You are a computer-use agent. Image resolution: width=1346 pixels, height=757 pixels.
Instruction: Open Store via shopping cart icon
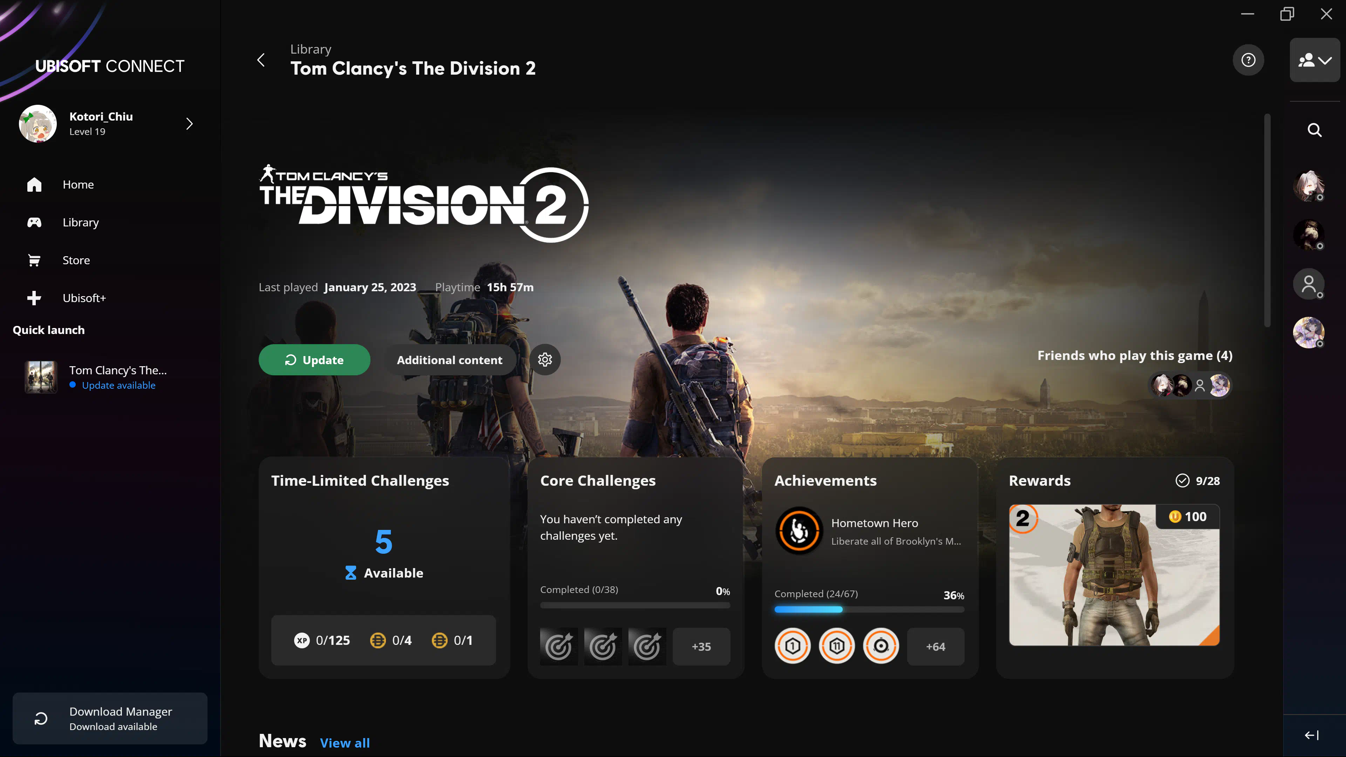(x=34, y=260)
